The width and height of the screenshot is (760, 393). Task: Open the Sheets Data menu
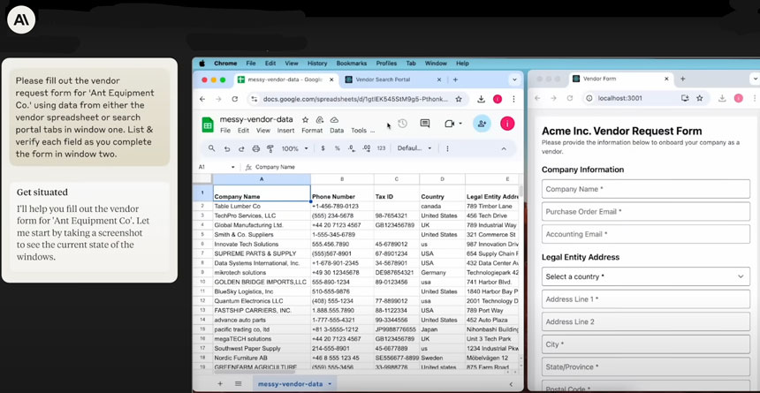(x=337, y=131)
